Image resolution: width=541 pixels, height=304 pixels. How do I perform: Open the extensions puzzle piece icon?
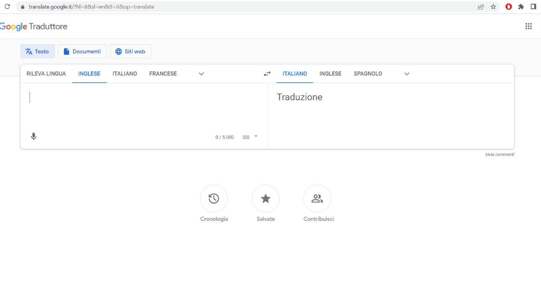point(521,7)
